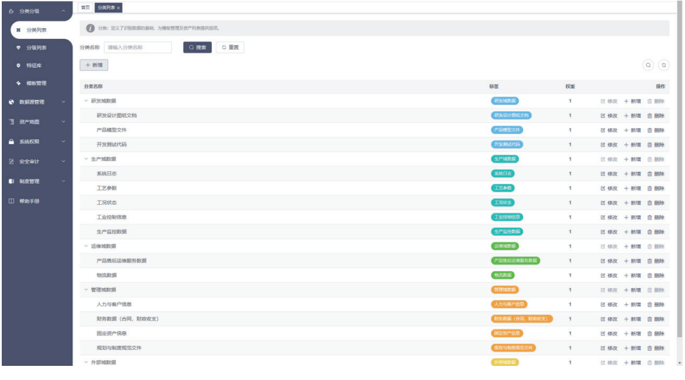Click the edit icon for 产品模型文件 row
The width and height of the screenshot is (685, 380).
[603, 131]
